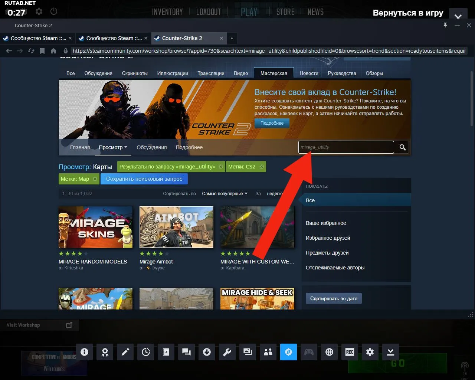Open the 'Самые популярные' sort dropdown
Viewport: 475px width, 380px height.
click(x=225, y=194)
